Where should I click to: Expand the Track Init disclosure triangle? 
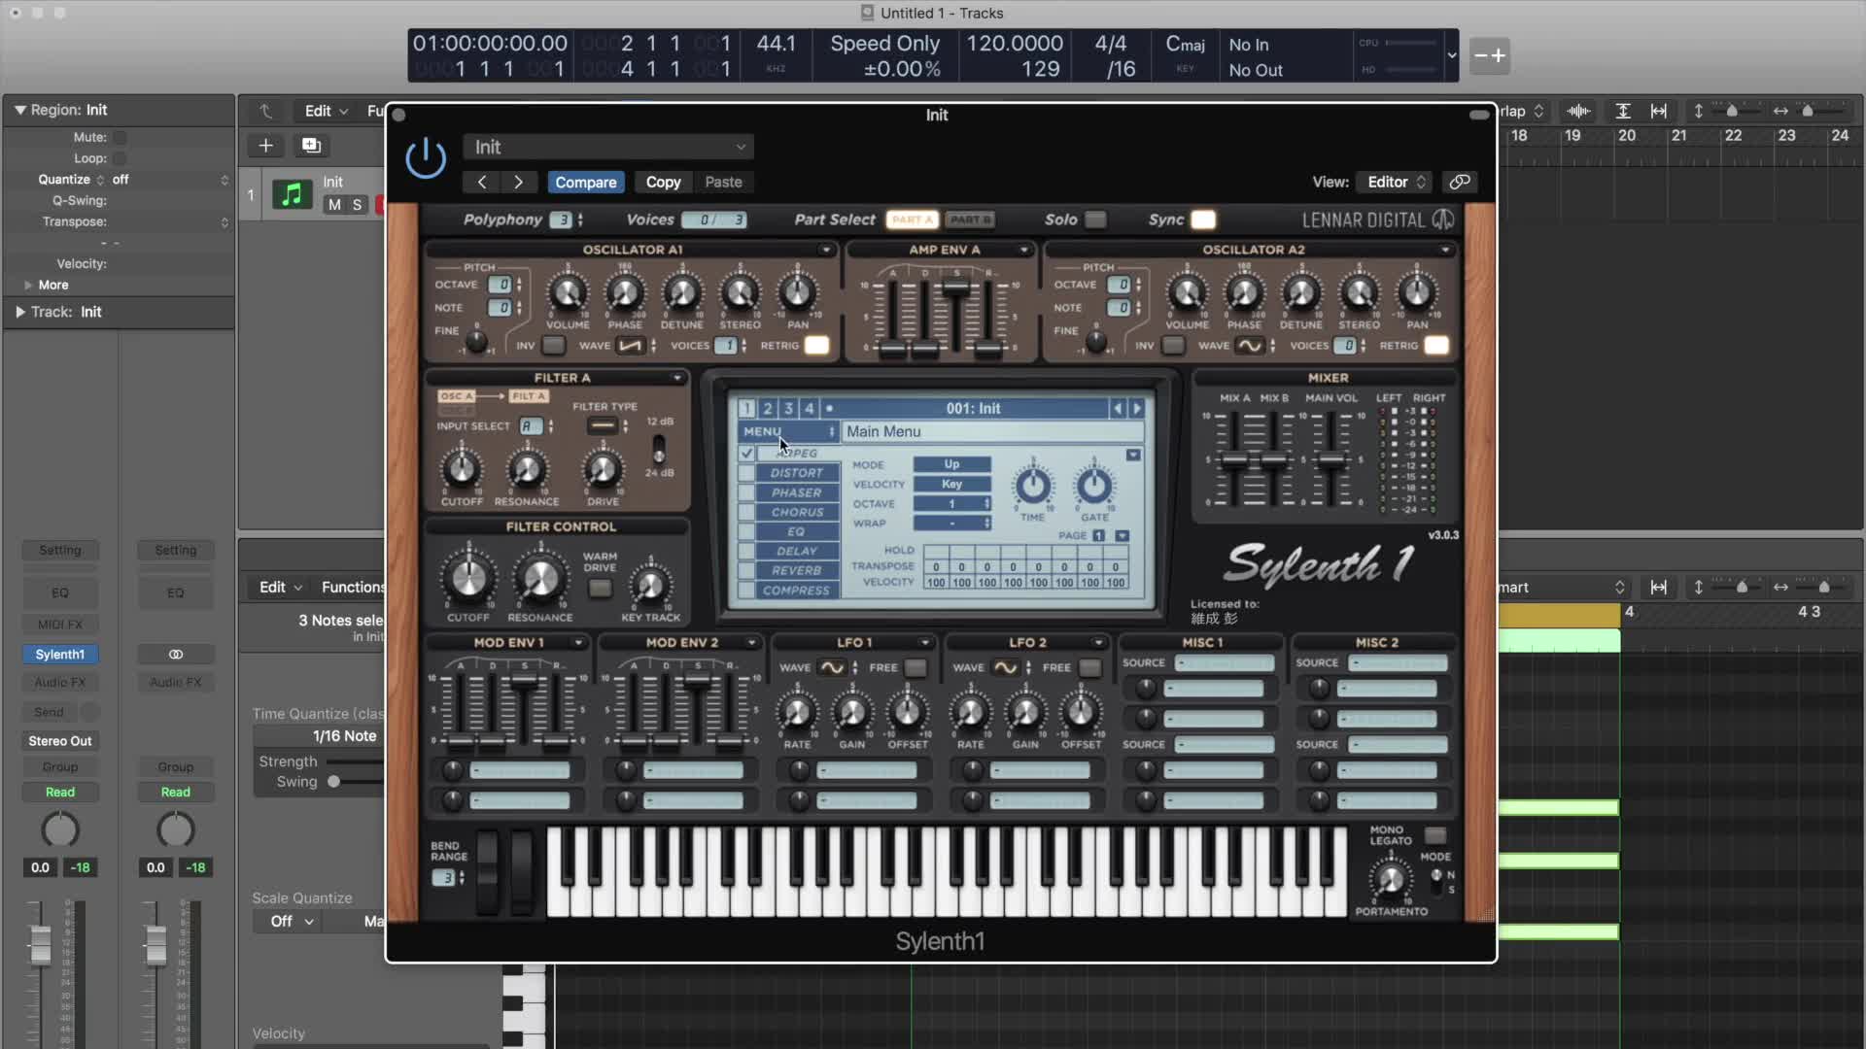pos(19,312)
